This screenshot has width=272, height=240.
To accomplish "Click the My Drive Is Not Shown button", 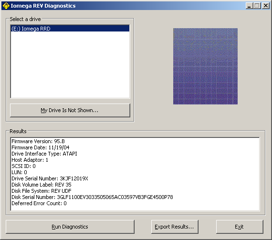I will 70,110.
